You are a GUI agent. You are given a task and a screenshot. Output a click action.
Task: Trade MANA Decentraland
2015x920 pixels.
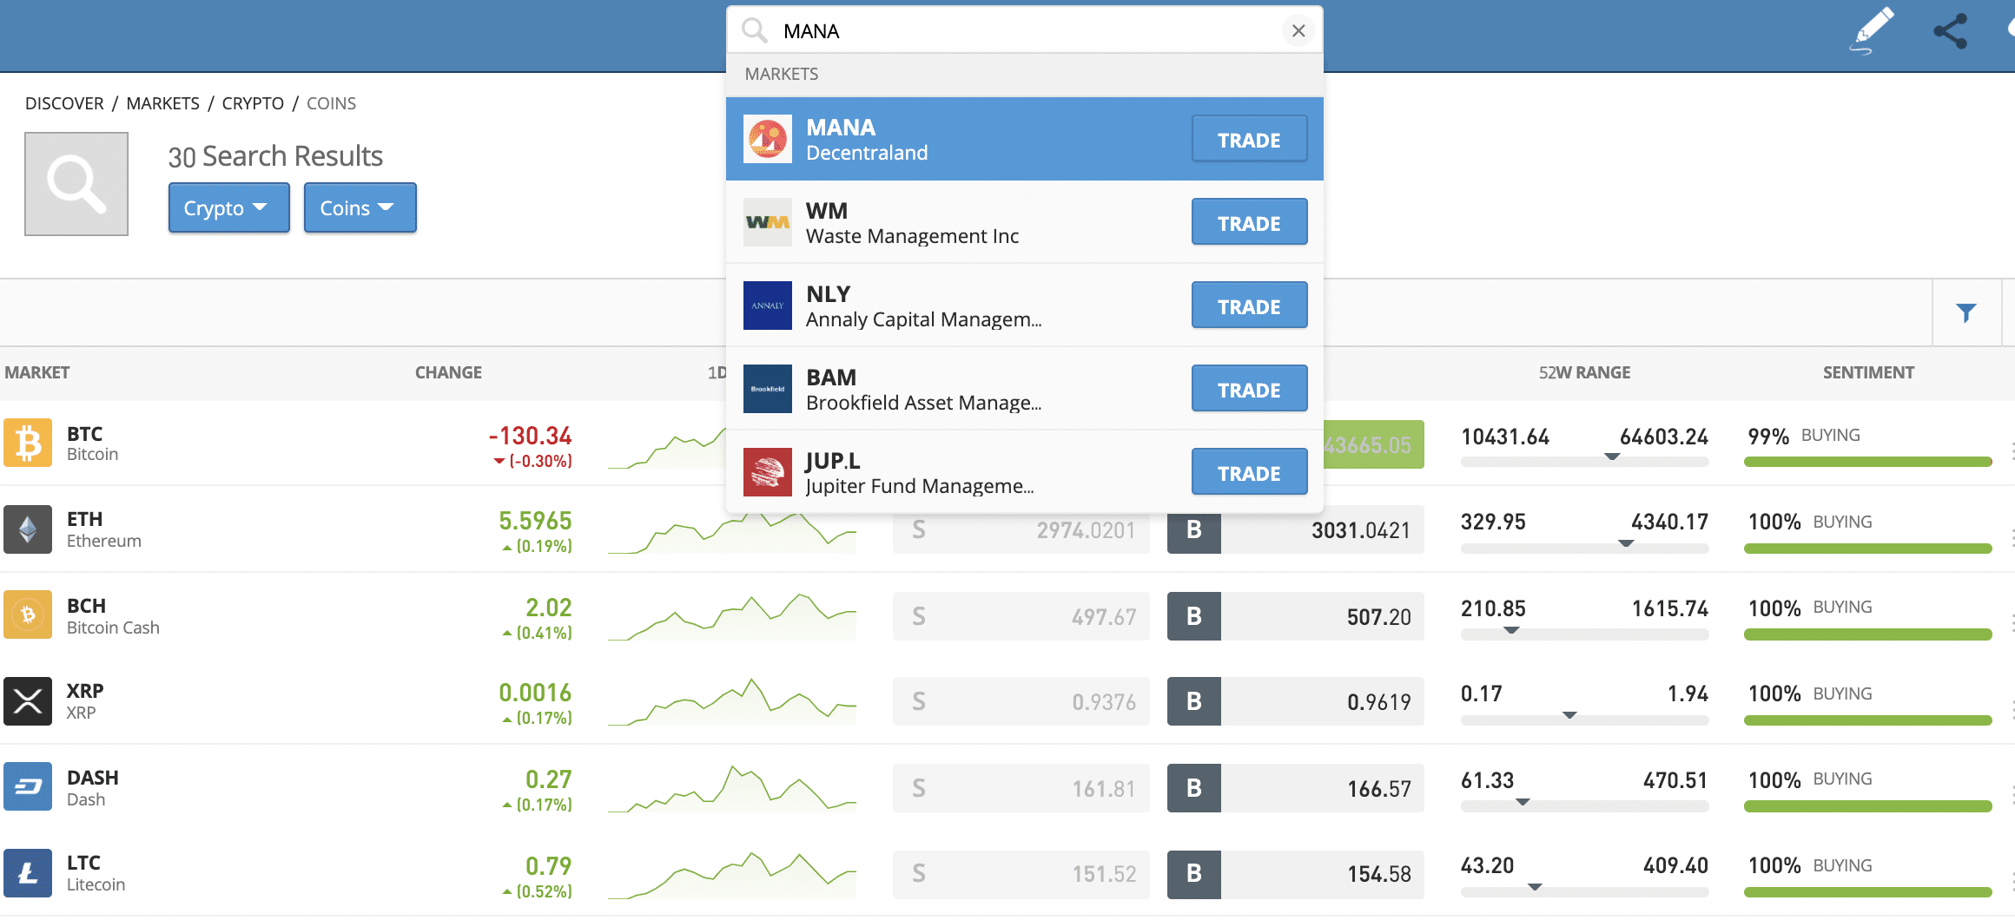click(1249, 139)
